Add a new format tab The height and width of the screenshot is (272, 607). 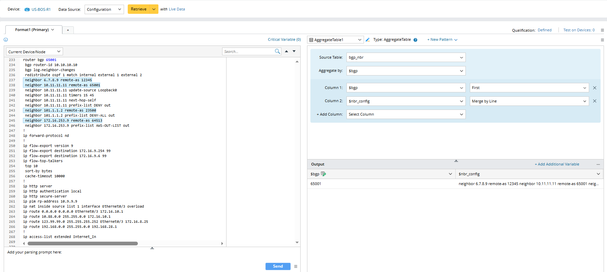(68, 30)
